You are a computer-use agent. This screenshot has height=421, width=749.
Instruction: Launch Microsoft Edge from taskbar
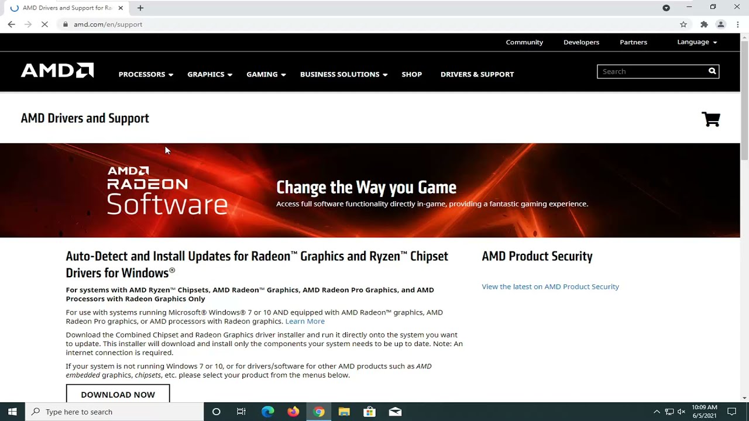[x=267, y=412]
